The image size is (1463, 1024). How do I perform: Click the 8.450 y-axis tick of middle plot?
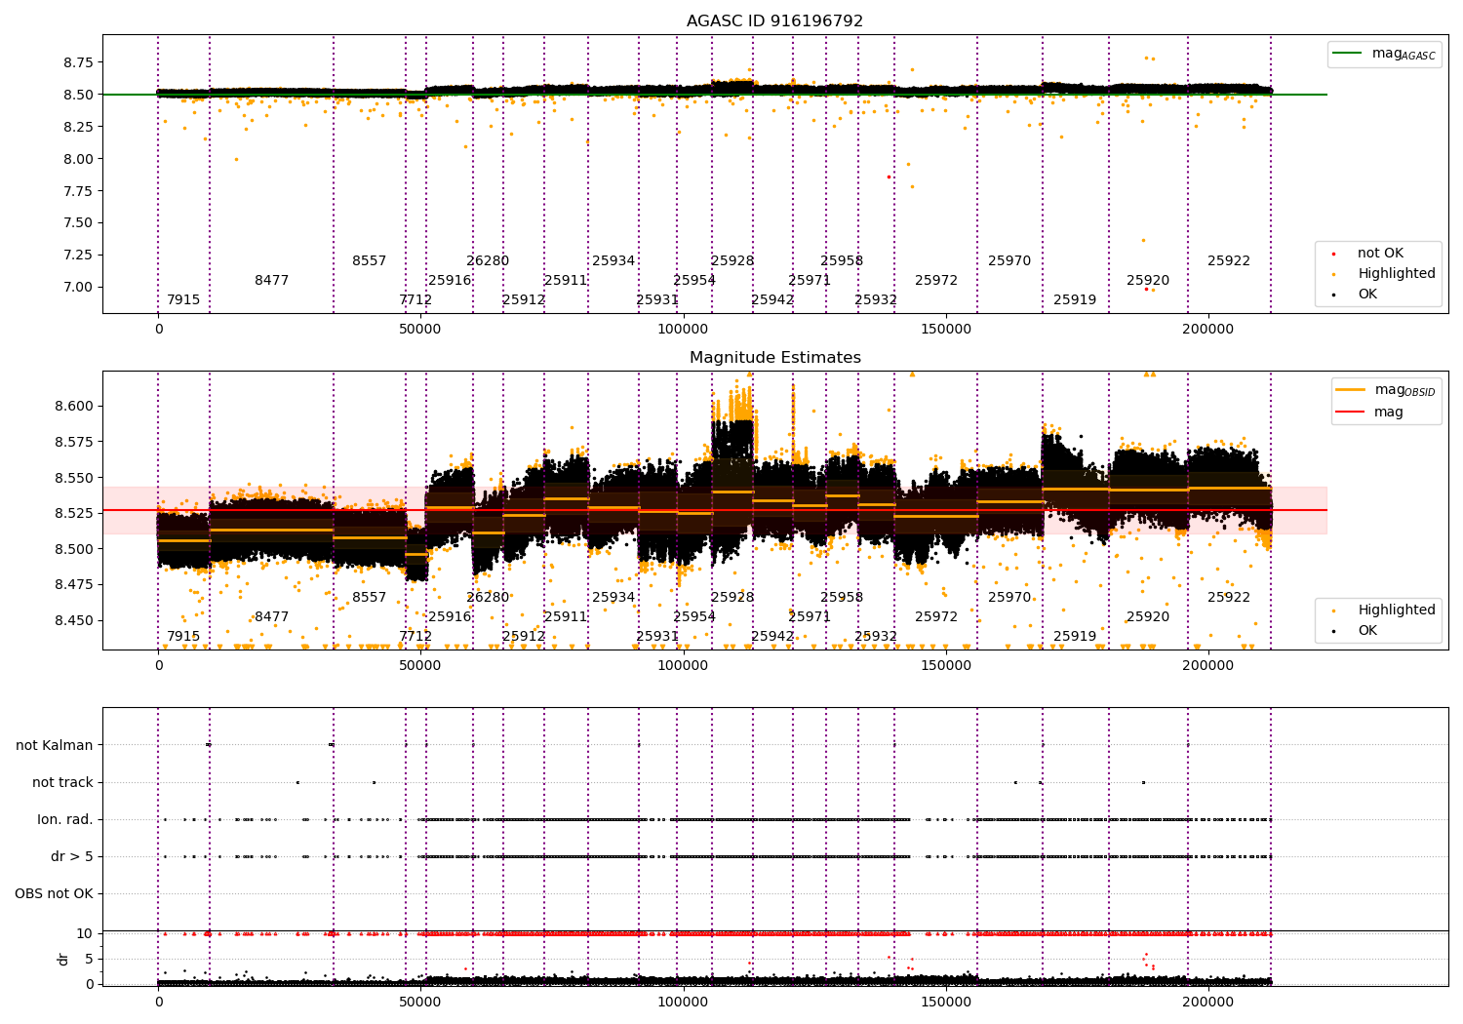tap(74, 620)
